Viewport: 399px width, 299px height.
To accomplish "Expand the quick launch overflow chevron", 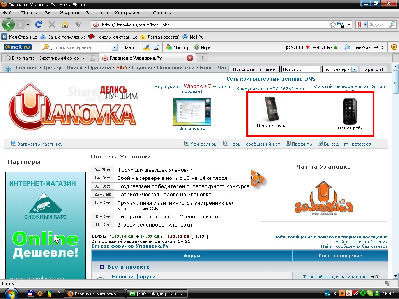I will tap(59, 292).
